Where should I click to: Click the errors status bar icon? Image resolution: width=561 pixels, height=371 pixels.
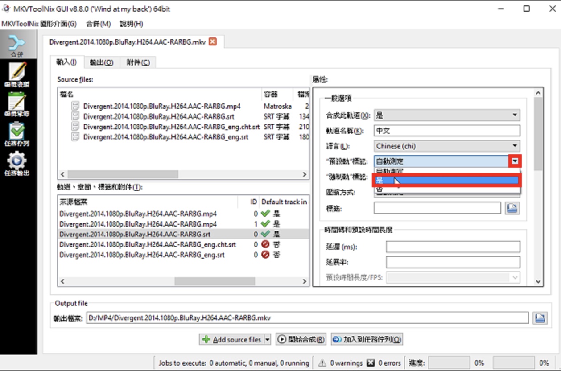(371, 363)
